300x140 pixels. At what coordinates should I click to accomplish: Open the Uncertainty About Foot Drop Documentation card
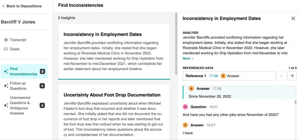pyautogui.click(x=114, y=112)
